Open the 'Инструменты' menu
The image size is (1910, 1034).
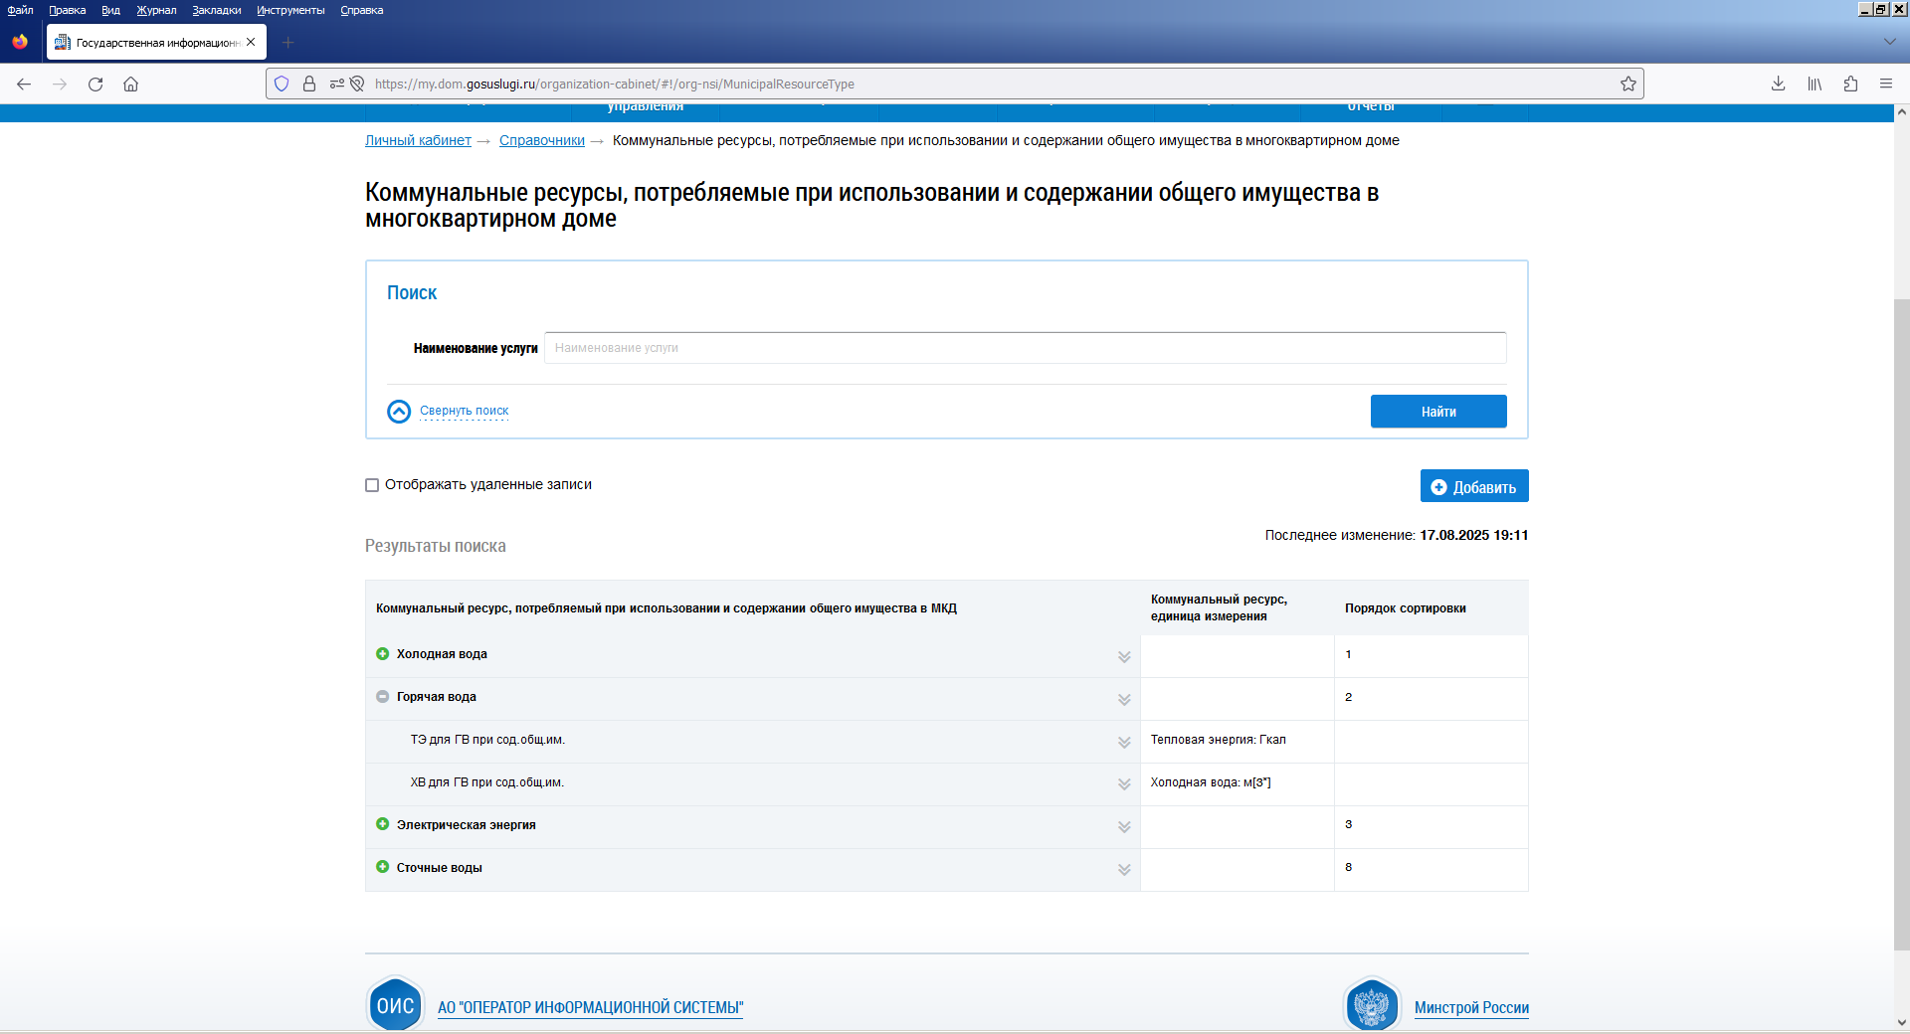coord(290,10)
